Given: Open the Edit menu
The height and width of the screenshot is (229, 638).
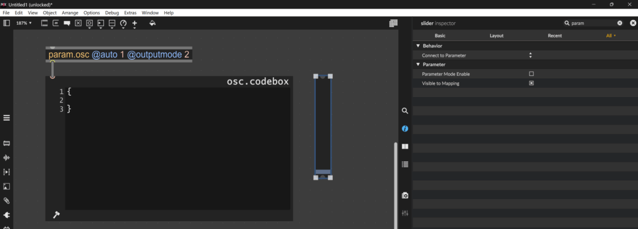Looking at the screenshot, I should click(x=19, y=12).
